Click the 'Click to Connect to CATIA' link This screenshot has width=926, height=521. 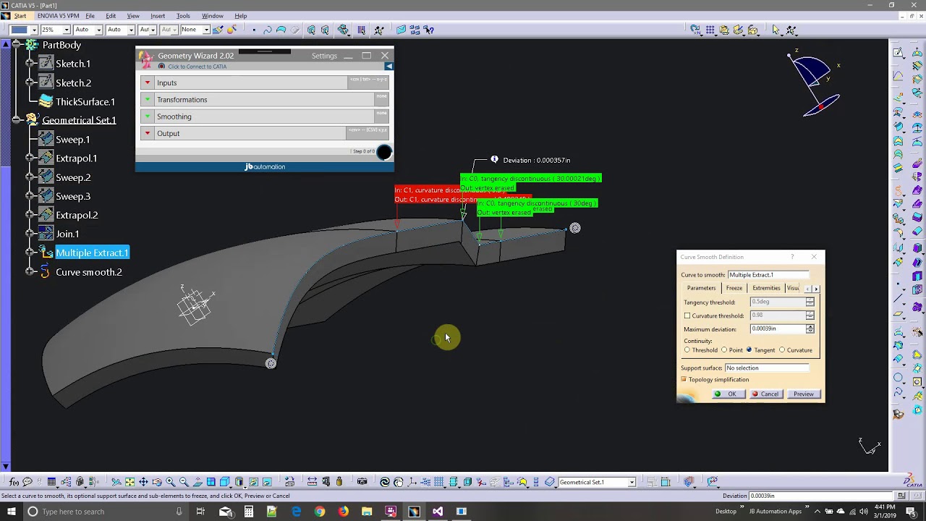click(197, 67)
